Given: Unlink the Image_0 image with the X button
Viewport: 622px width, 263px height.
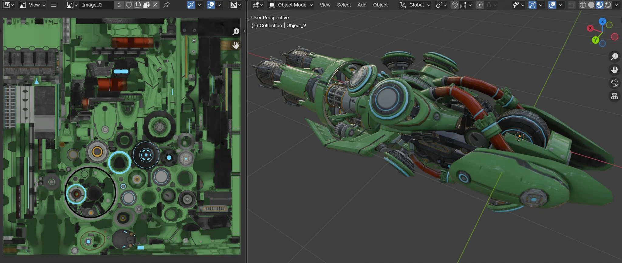Looking at the screenshot, I should pos(155,5).
